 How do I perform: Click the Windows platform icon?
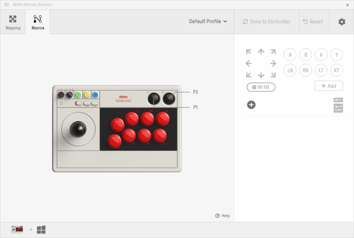(x=41, y=230)
